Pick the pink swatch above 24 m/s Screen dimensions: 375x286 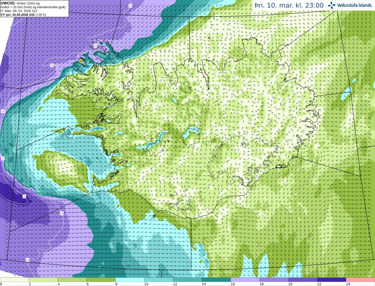click(x=361, y=280)
